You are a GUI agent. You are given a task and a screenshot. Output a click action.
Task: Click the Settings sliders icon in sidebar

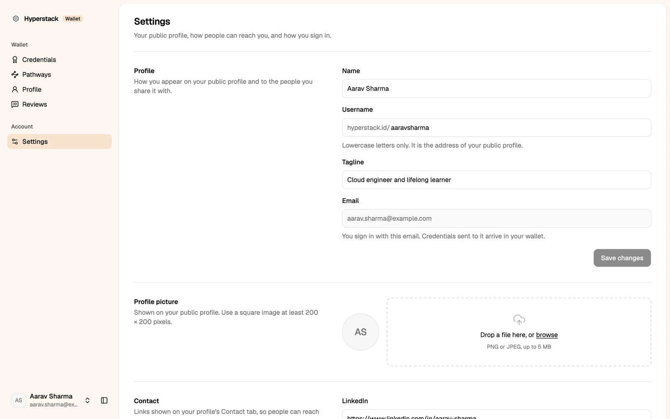(15, 142)
